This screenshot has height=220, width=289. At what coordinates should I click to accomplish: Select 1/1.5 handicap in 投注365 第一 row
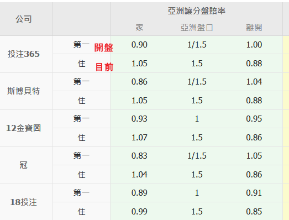[197, 45]
